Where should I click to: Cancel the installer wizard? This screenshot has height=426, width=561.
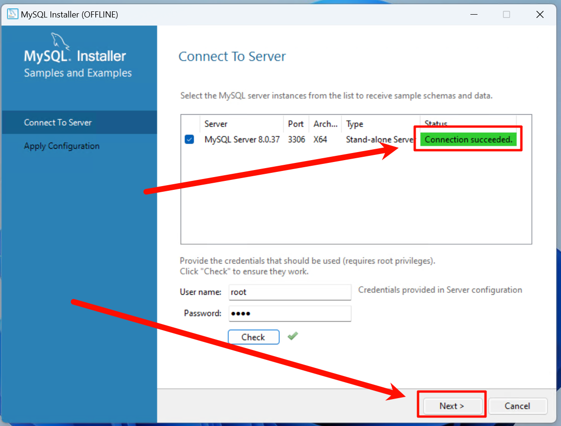point(517,406)
